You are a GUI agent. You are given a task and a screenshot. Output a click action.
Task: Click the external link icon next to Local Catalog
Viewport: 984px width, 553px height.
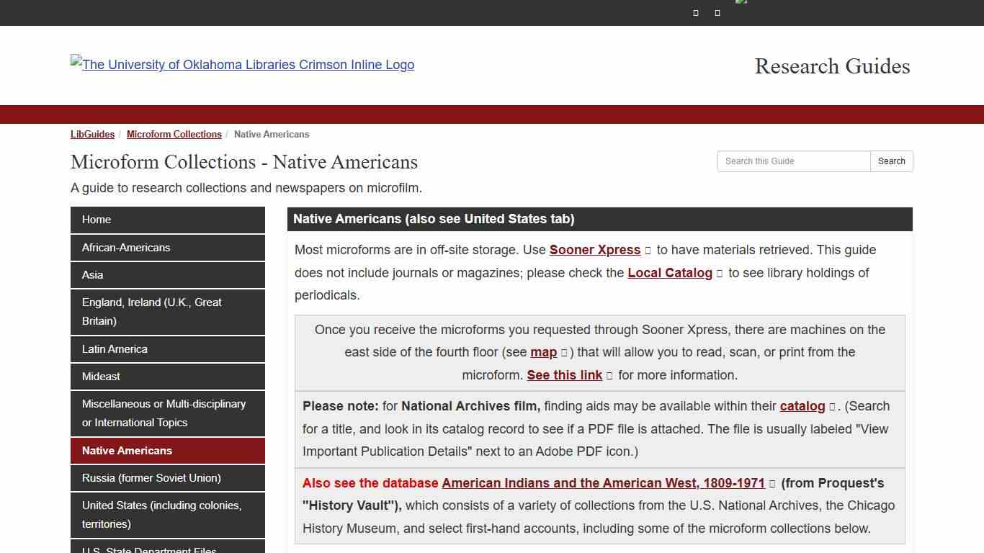coord(718,273)
